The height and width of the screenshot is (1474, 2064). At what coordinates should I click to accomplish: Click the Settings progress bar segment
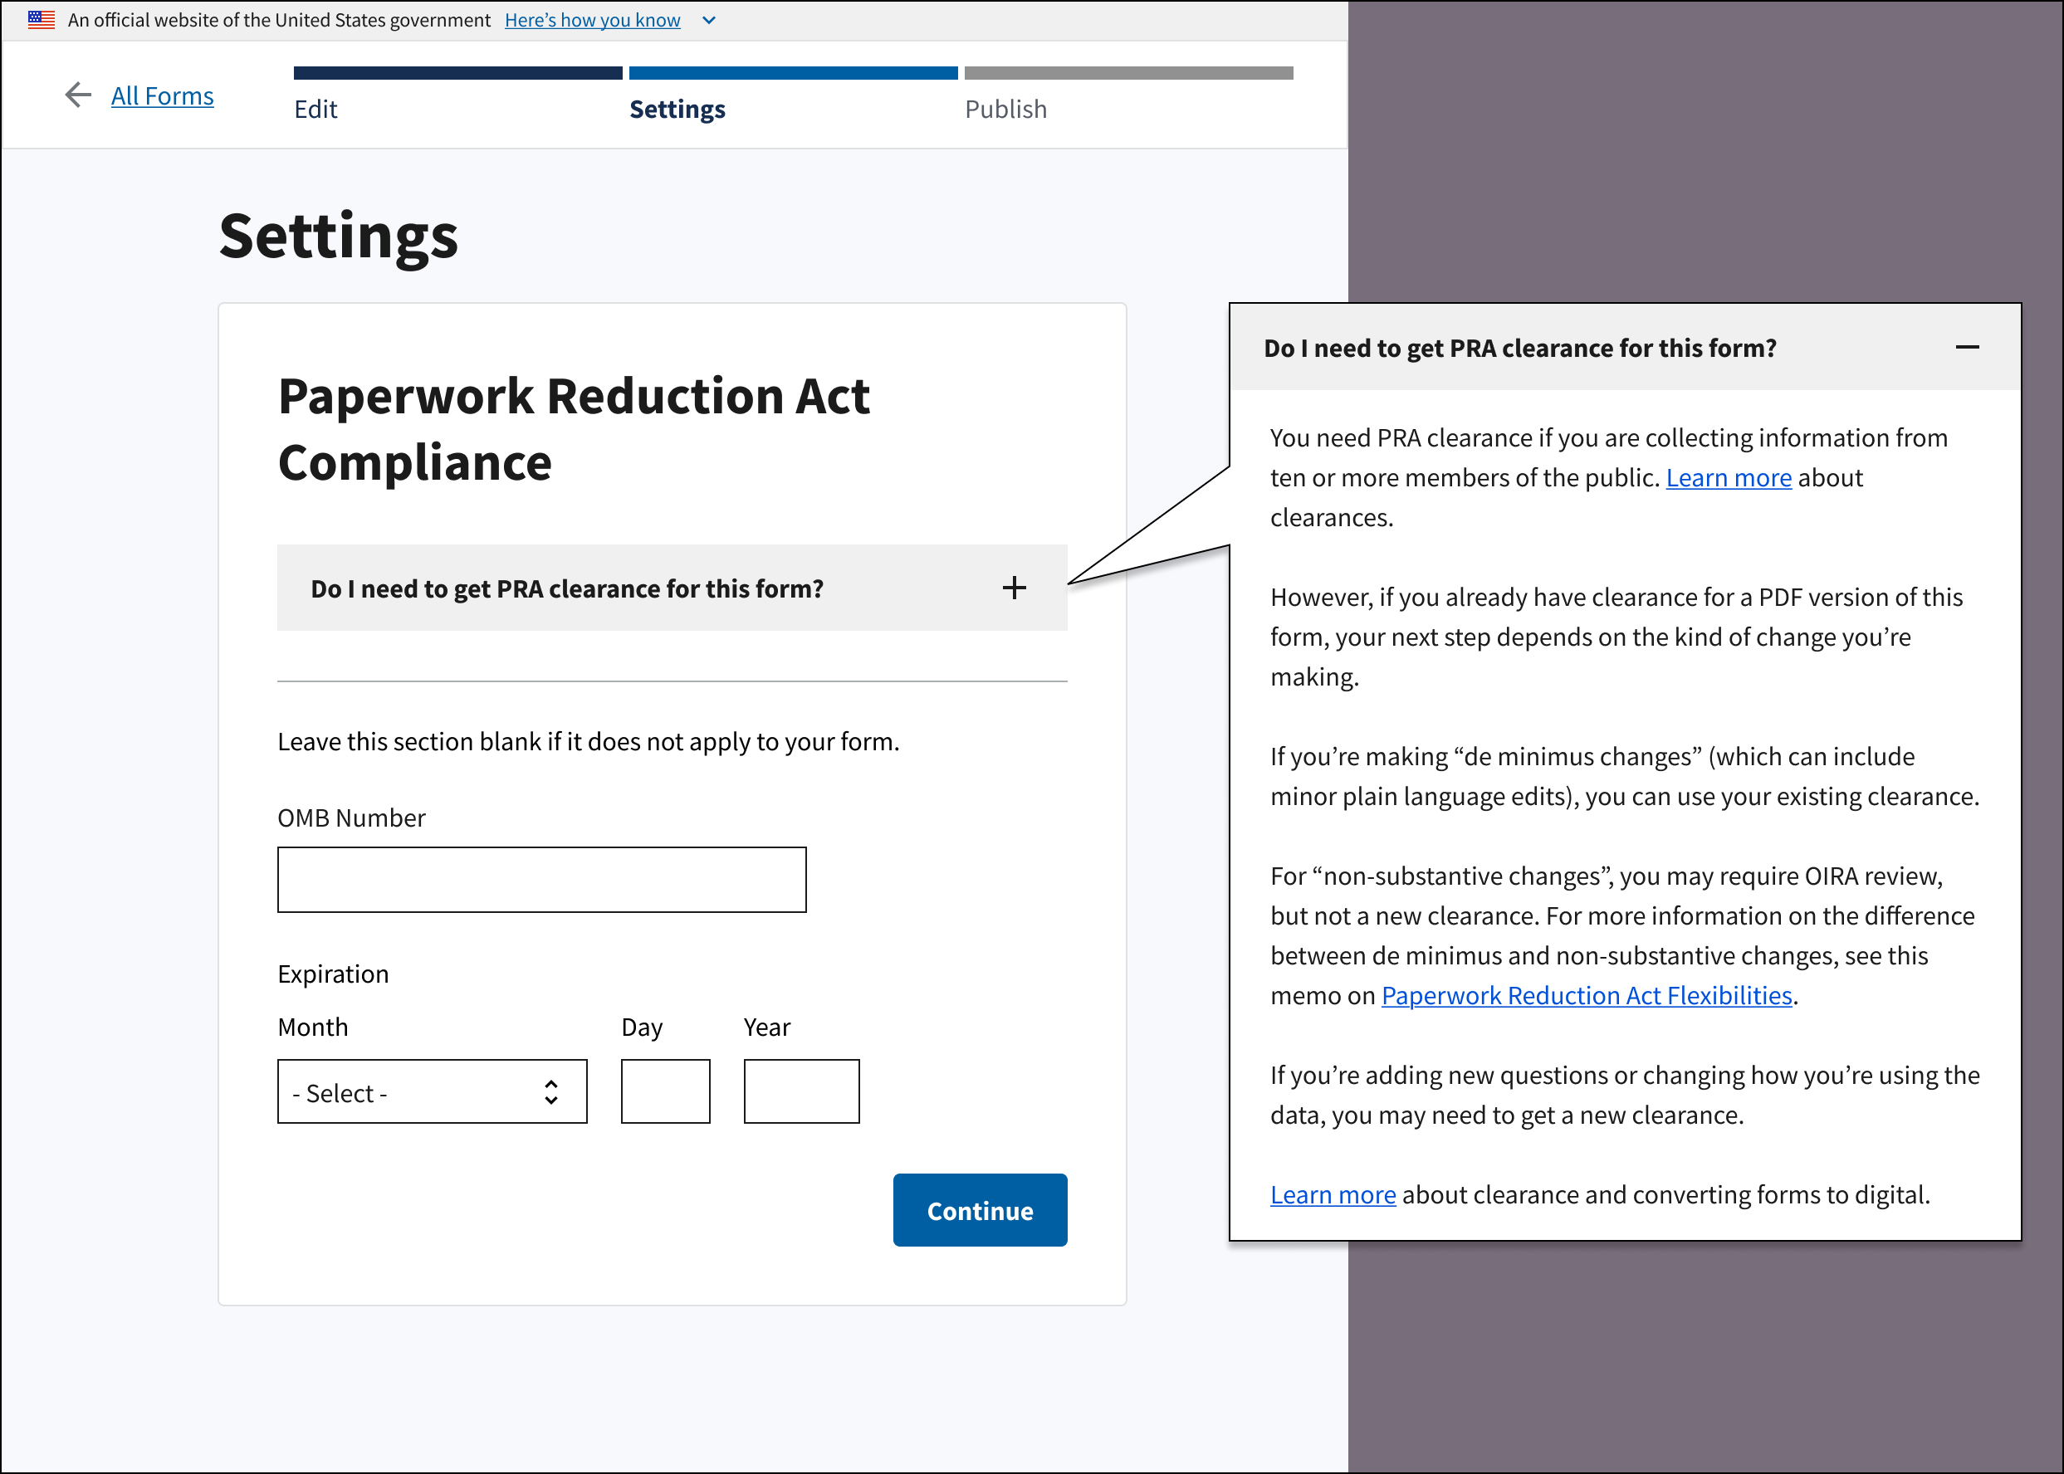(793, 72)
